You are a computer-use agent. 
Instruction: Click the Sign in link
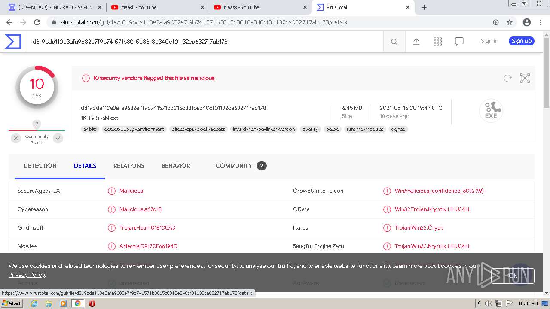pyautogui.click(x=489, y=41)
